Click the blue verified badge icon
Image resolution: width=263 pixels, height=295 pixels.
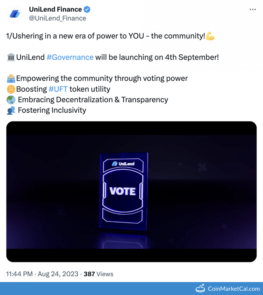(87, 9)
